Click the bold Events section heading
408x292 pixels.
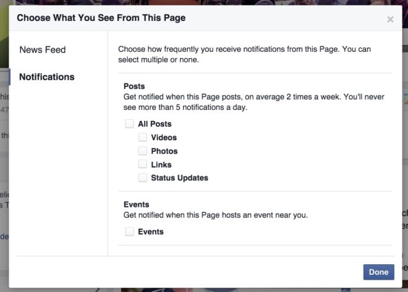137,204
